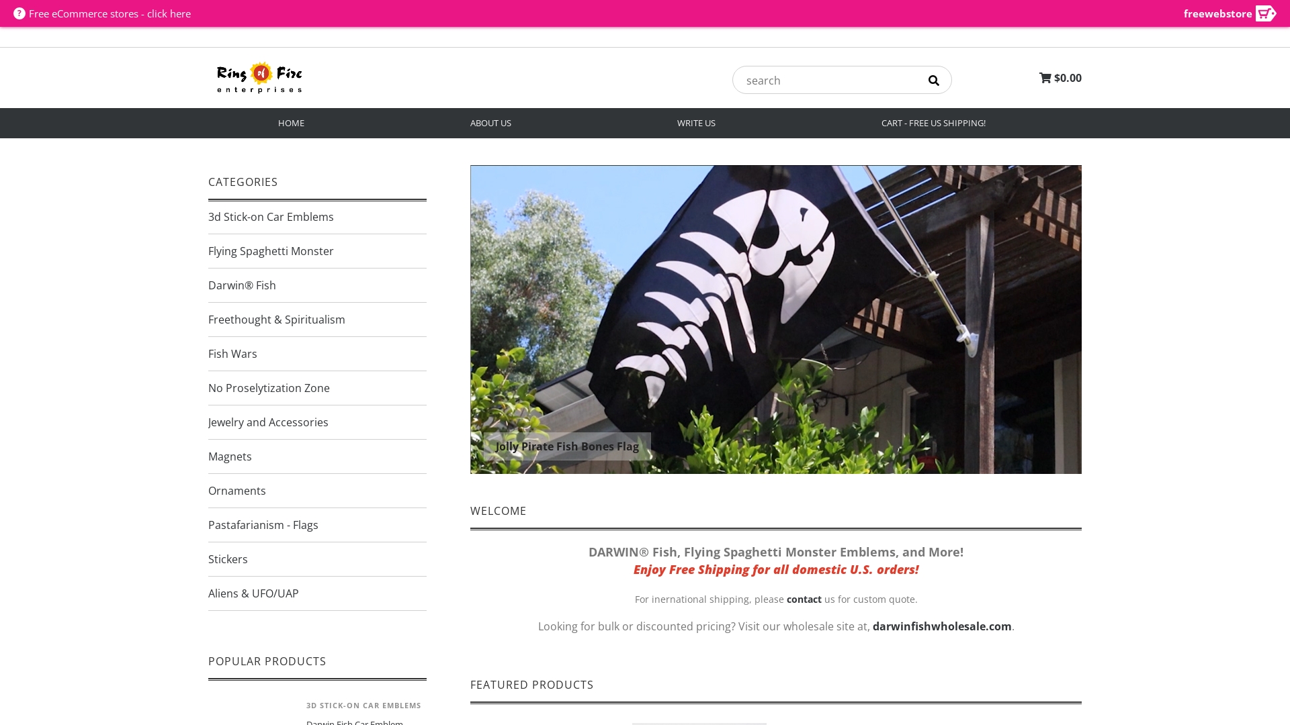Click the freewebstore cart logo icon

pos(1265,13)
